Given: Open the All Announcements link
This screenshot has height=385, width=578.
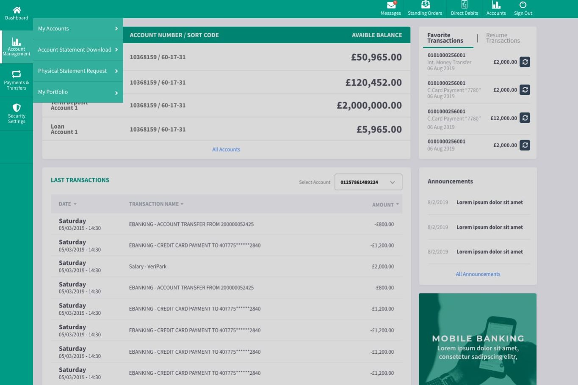Looking at the screenshot, I should coord(478,275).
